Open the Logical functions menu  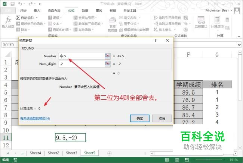click(x=55, y=18)
